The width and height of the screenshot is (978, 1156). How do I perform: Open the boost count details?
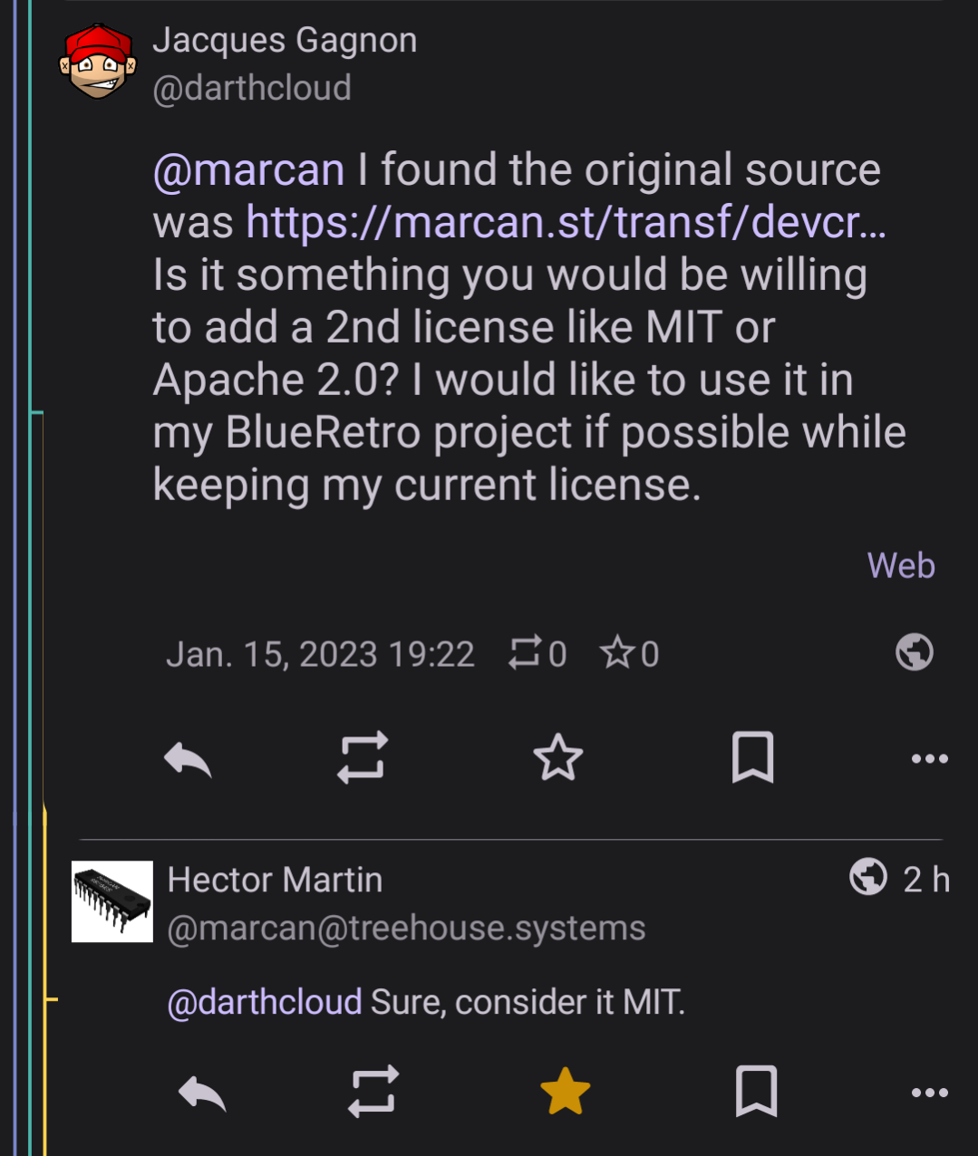[x=537, y=653]
